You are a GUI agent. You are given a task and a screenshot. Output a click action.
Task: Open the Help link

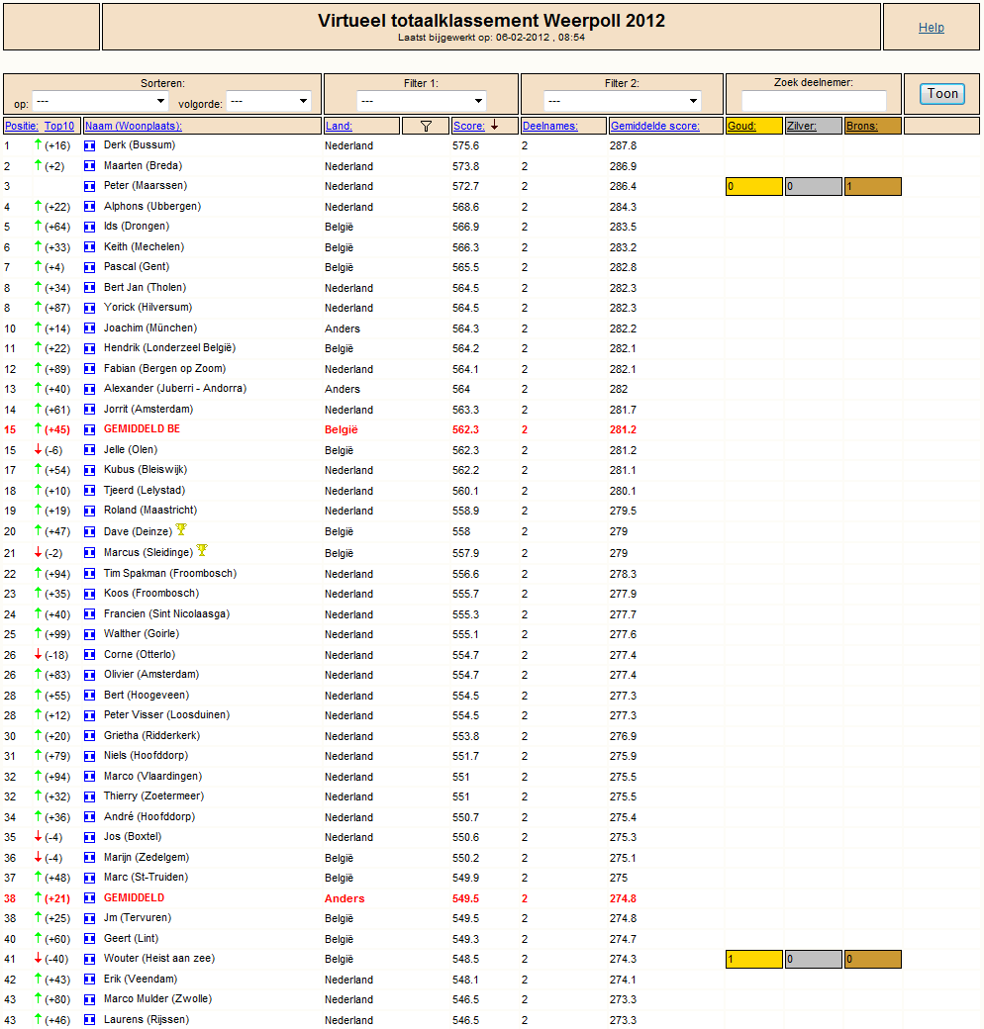point(931,28)
